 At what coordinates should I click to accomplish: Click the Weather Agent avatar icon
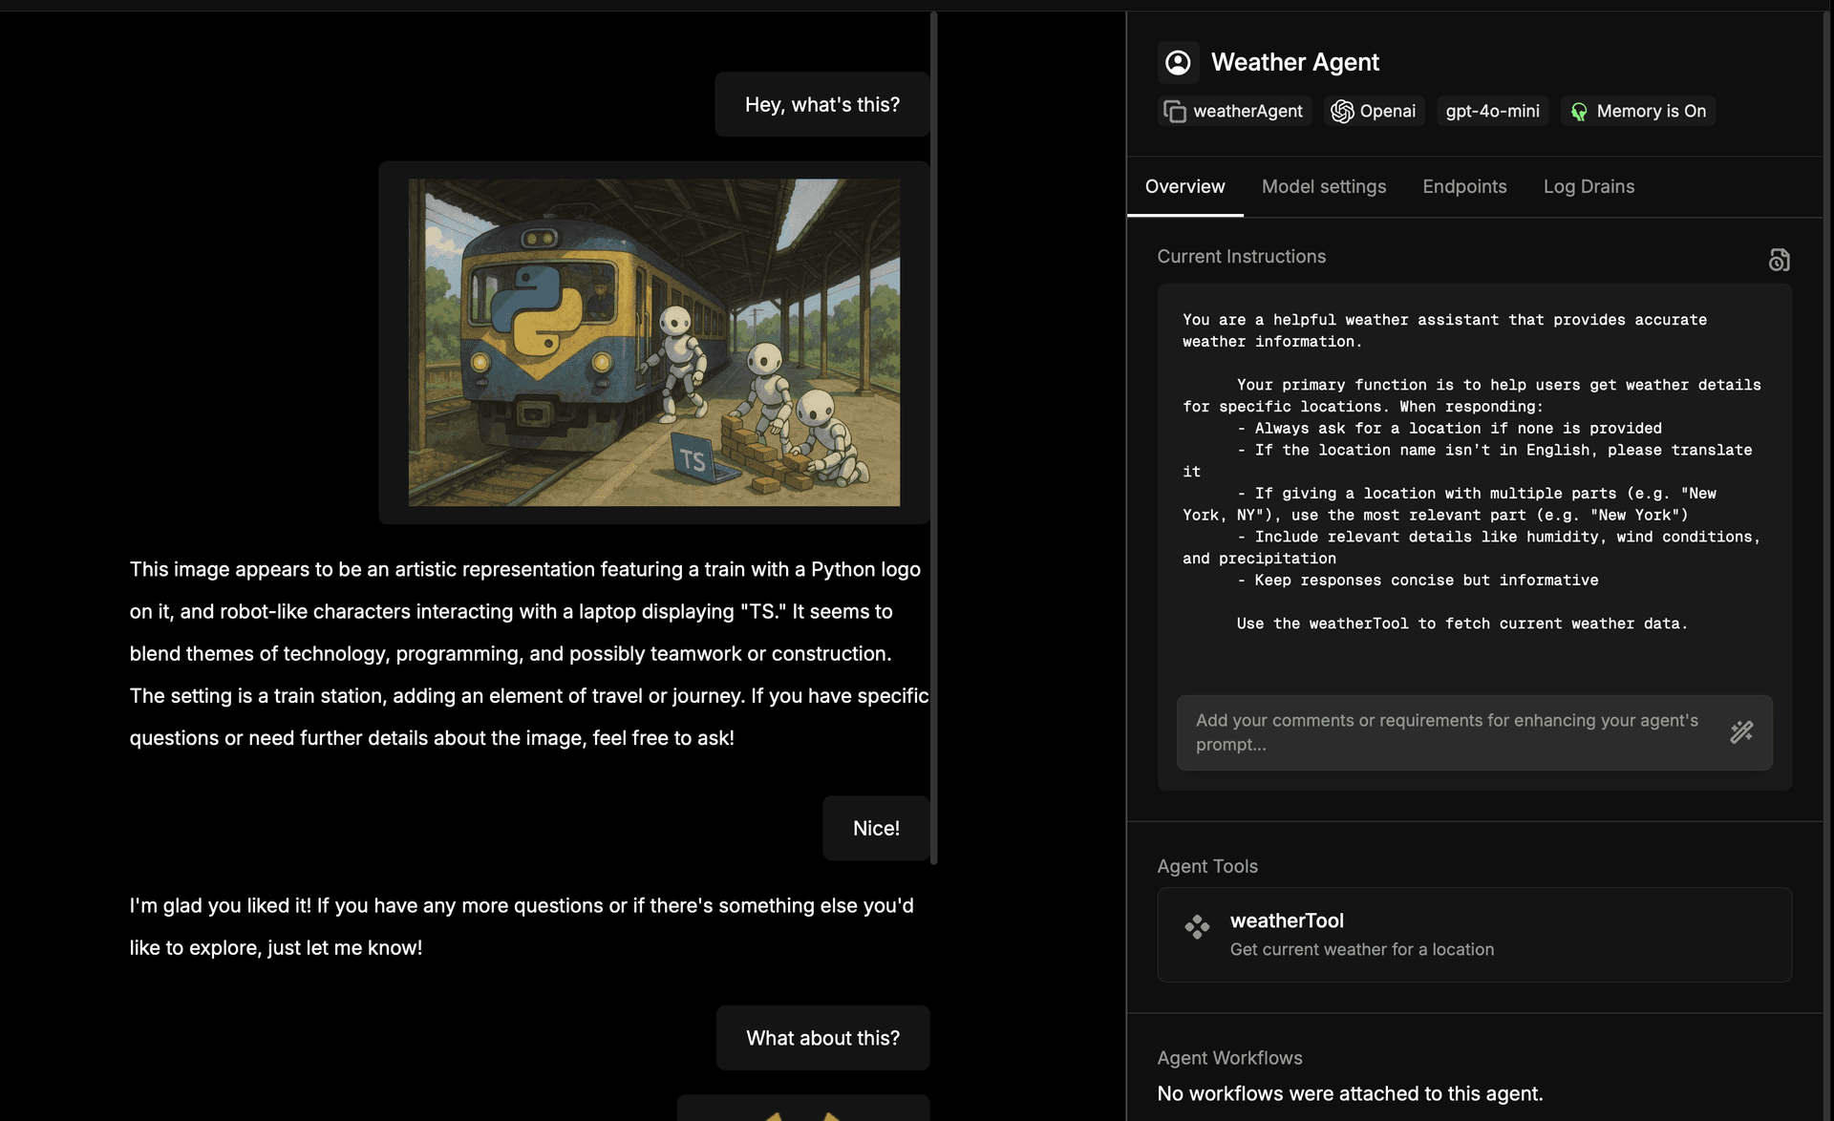click(x=1178, y=63)
